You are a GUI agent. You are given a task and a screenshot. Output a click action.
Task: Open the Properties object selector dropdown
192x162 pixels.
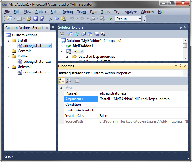coord(185,73)
